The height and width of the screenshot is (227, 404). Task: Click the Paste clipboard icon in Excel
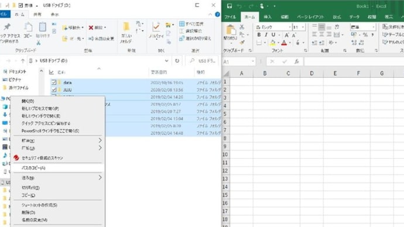[x=231, y=30]
